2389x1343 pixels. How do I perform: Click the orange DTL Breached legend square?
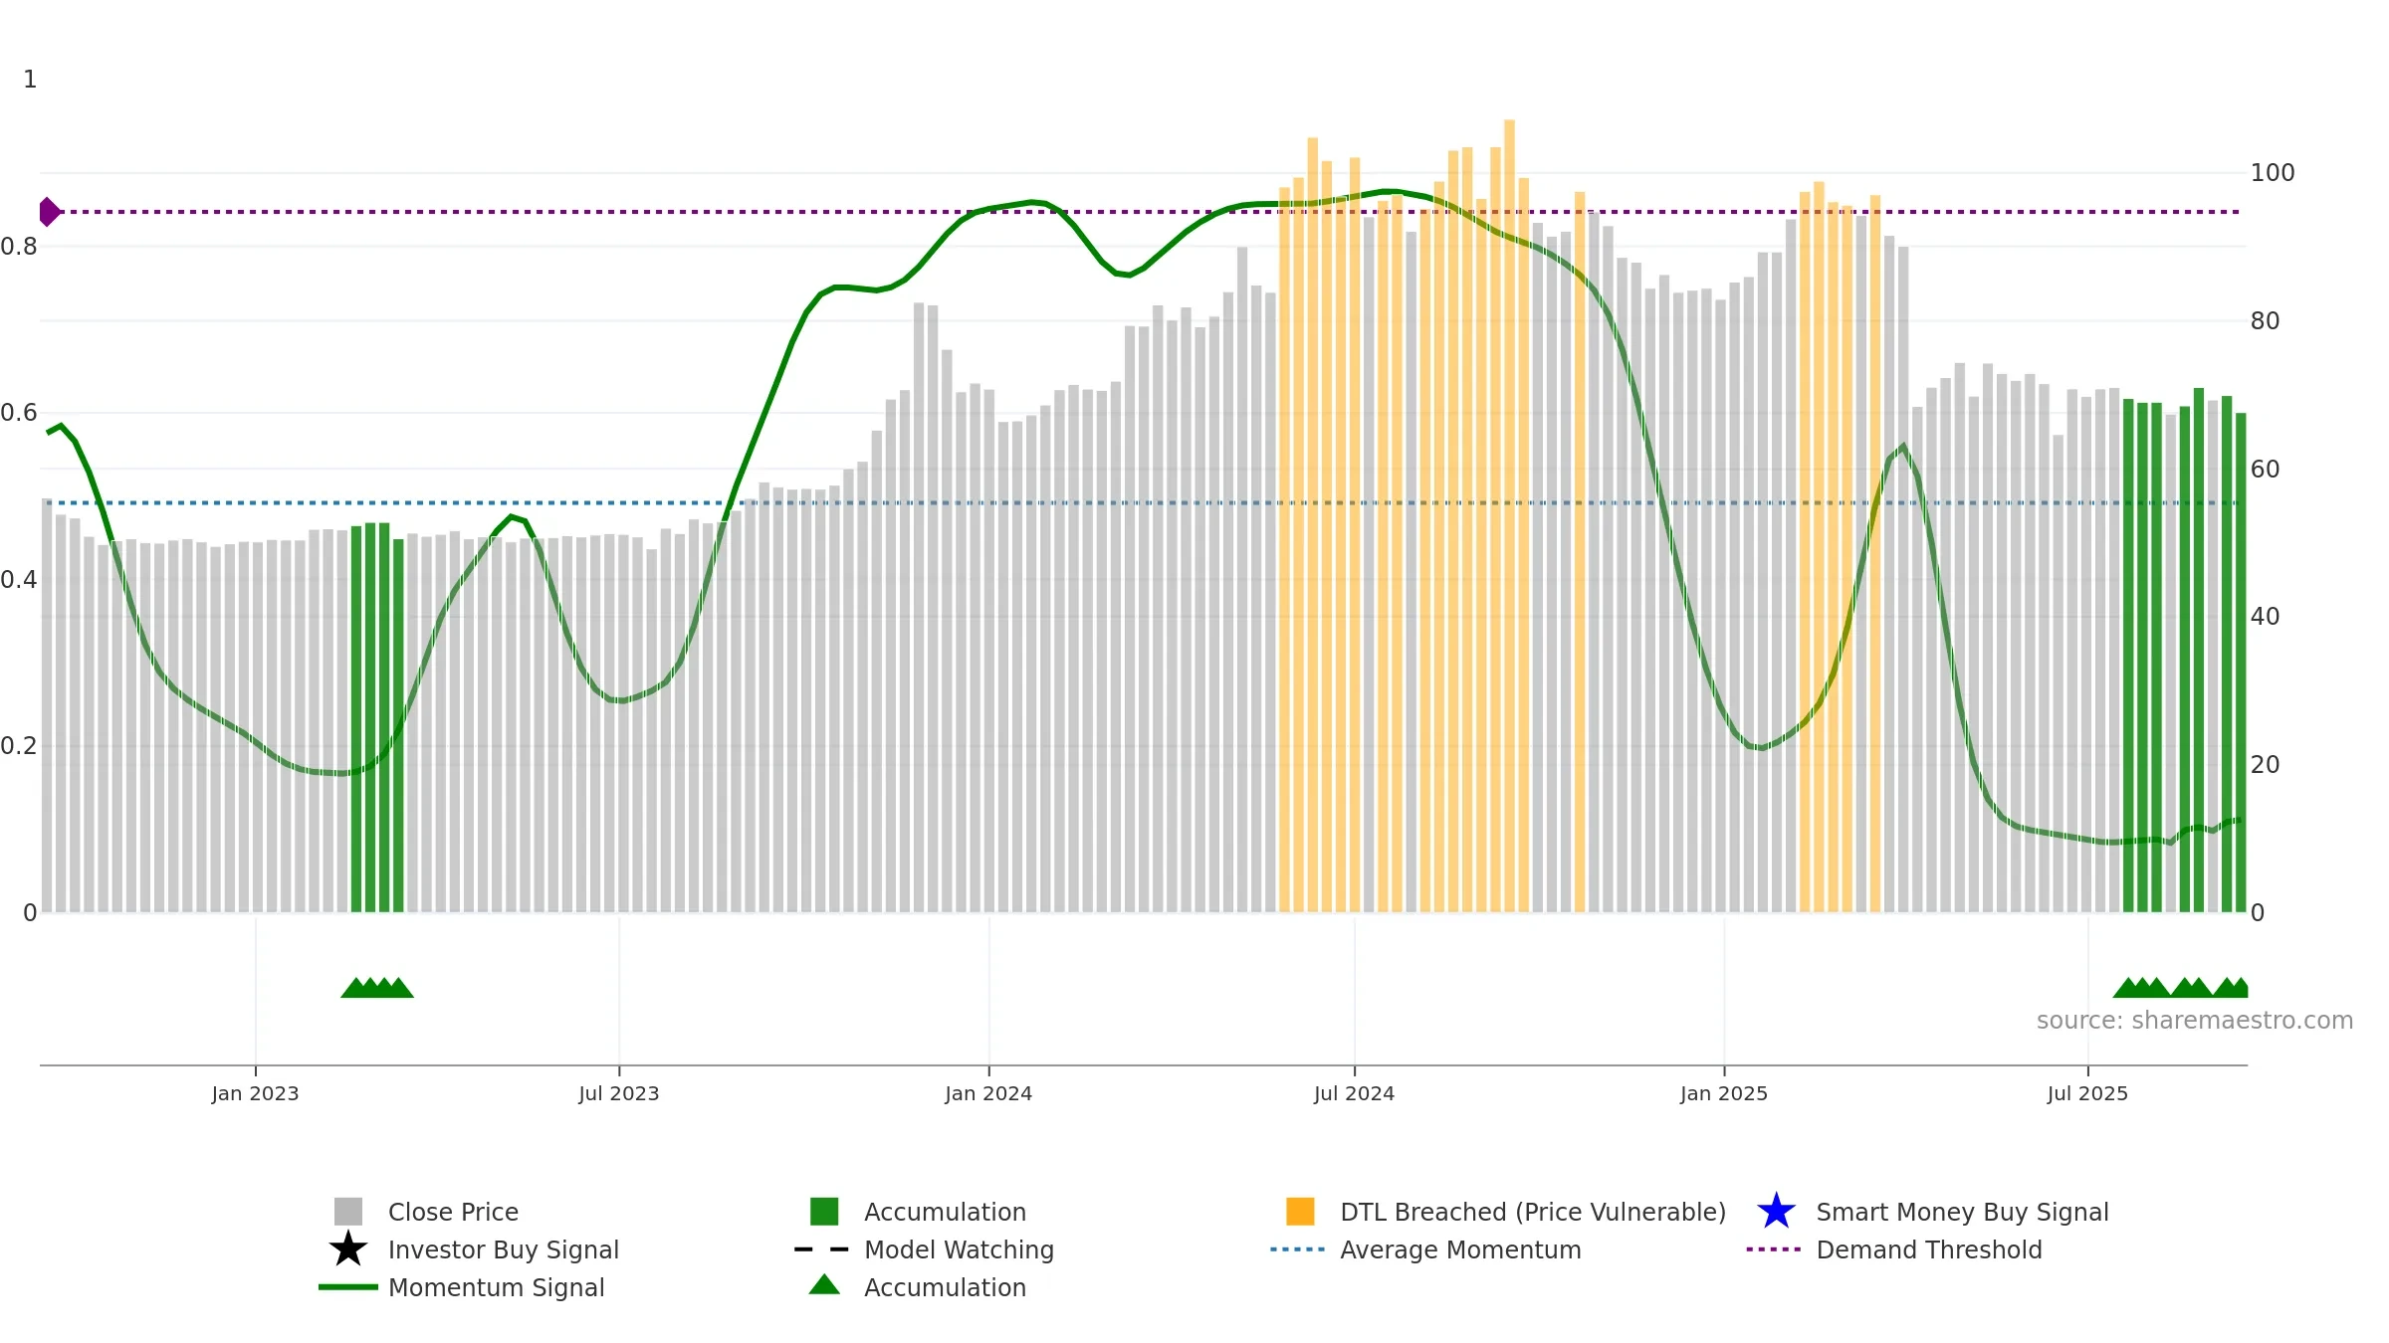(1300, 1212)
